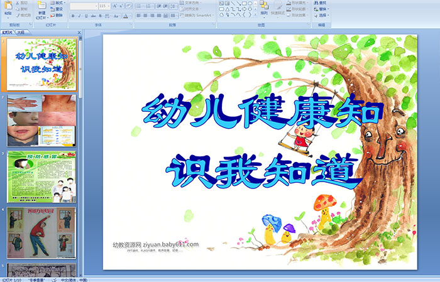Click the Replace (替换) button
Screen dimensions: 440x282
tap(321, 9)
